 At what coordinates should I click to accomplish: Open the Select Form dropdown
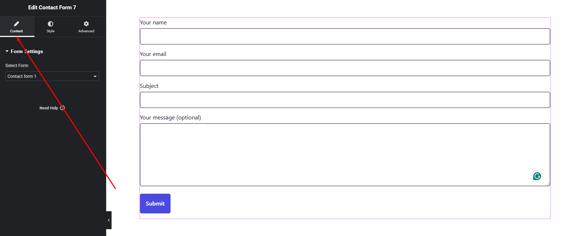pyautogui.click(x=52, y=76)
